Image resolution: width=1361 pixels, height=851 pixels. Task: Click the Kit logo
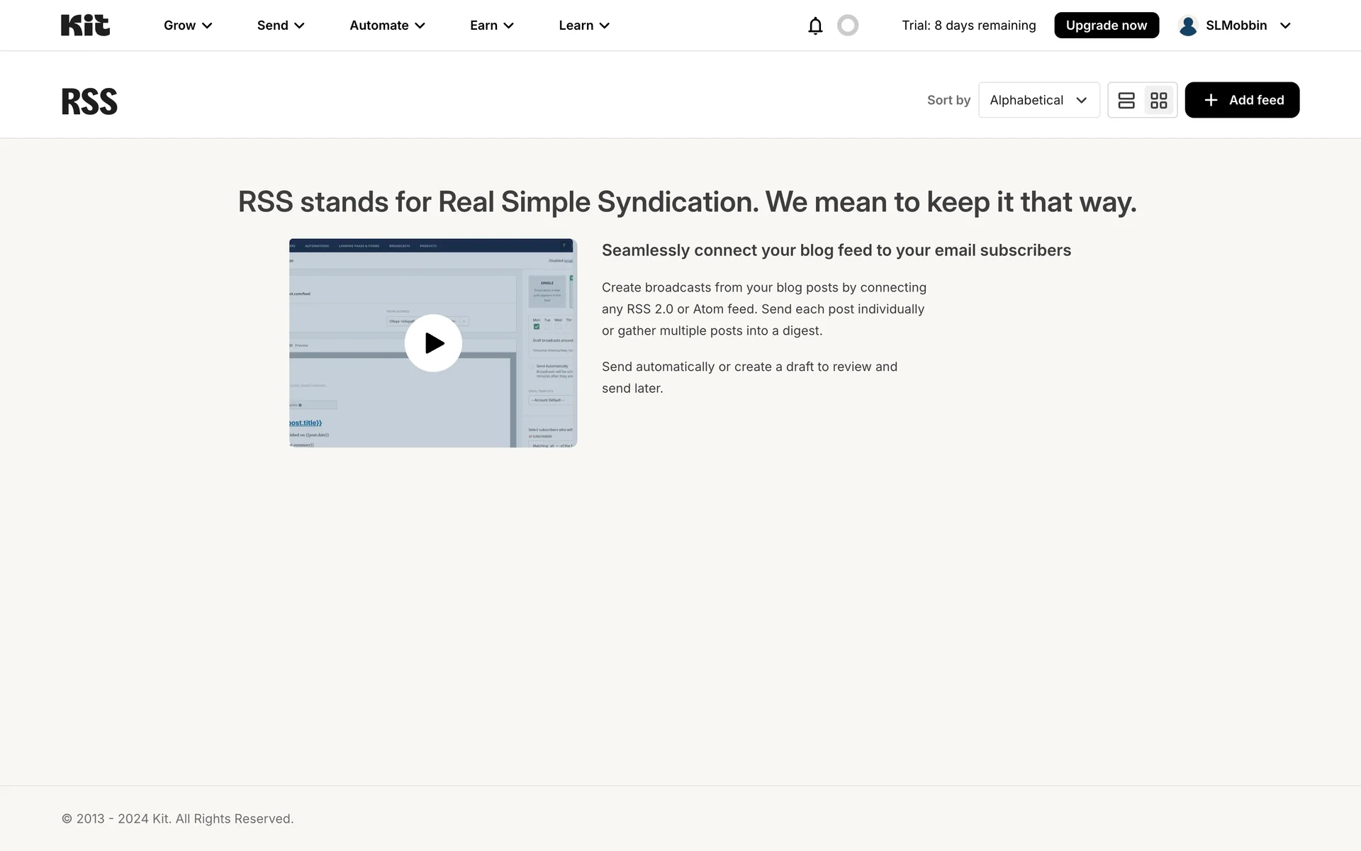(x=85, y=26)
